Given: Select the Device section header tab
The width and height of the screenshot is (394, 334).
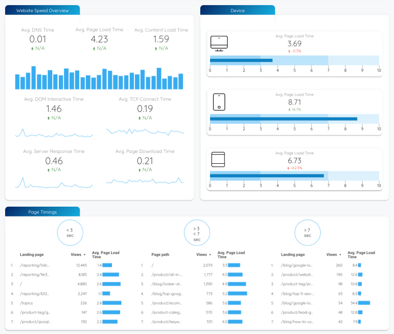Looking at the screenshot, I should click(x=238, y=10).
